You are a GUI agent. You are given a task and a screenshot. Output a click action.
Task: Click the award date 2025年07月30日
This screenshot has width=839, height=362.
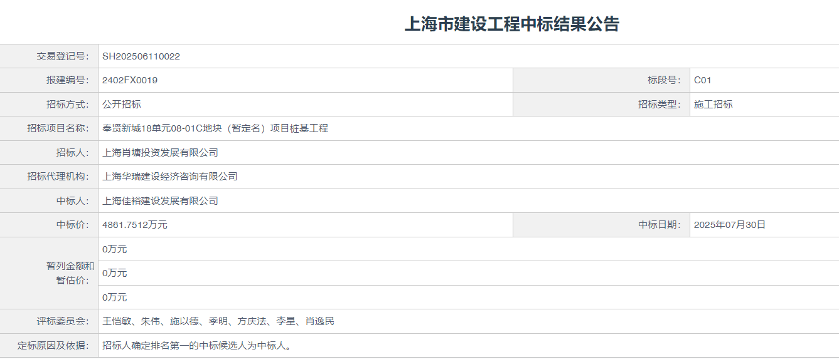(x=729, y=225)
